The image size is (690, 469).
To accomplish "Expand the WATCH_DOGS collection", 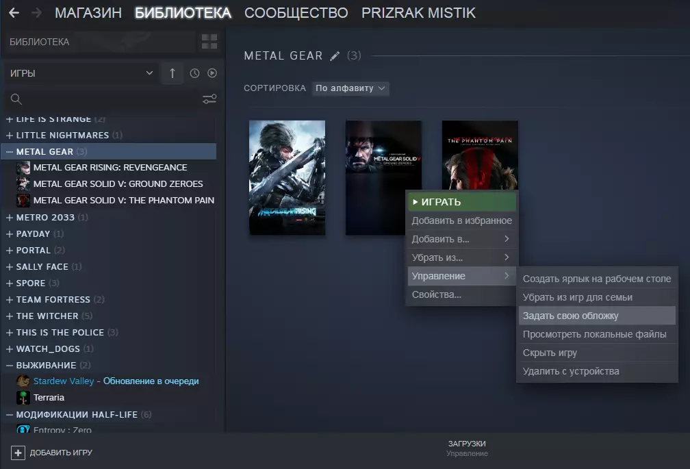I will pos(10,349).
